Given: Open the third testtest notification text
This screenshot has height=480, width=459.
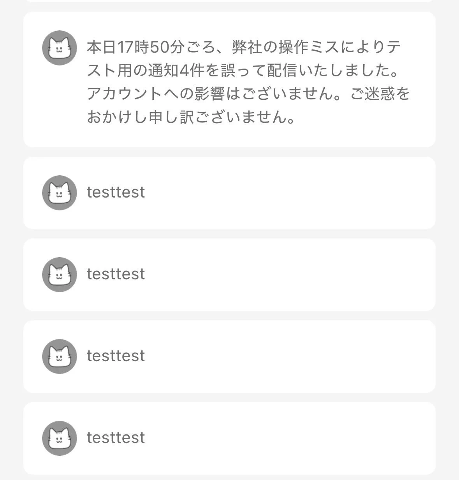Looking at the screenshot, I should click(x=116, y=356).
